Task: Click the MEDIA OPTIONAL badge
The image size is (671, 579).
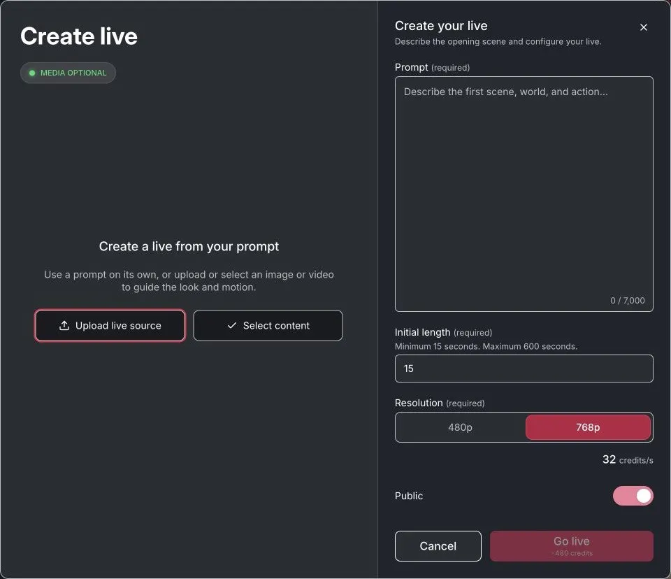Action: pyautogui.click(x=68, y=73)
